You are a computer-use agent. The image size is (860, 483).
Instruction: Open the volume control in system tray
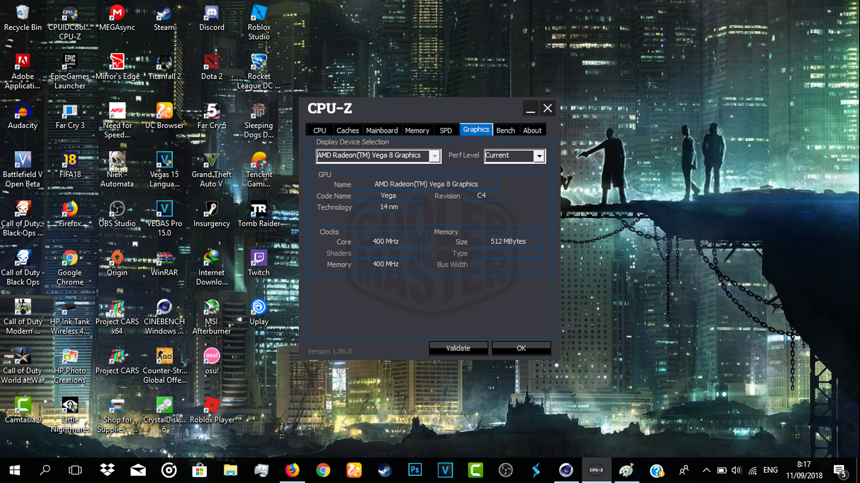point(736,470)
